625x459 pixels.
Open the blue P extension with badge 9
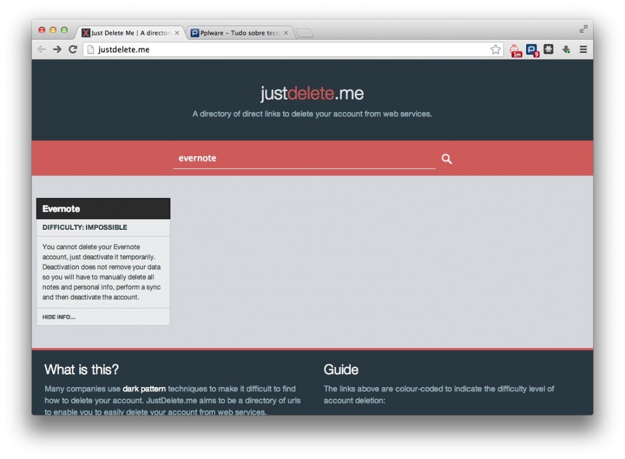(x=532, y=49)
